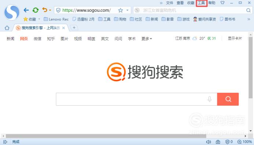254x145 pixels.
Task: Go to the 知乎 search category
Action: 51,39
